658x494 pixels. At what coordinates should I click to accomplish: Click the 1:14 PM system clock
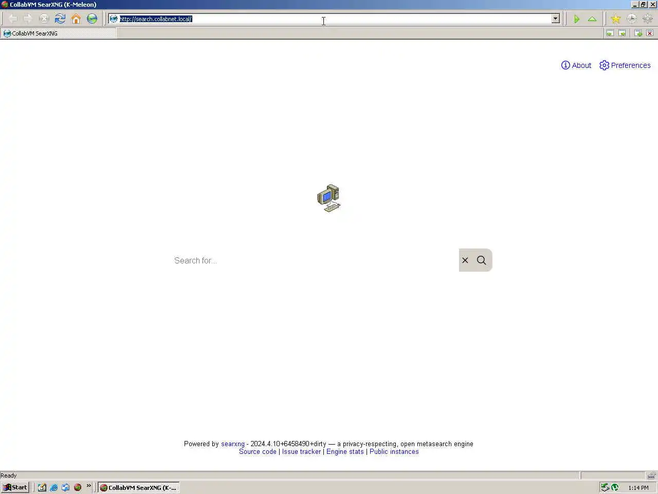click(x=638, y=488)
